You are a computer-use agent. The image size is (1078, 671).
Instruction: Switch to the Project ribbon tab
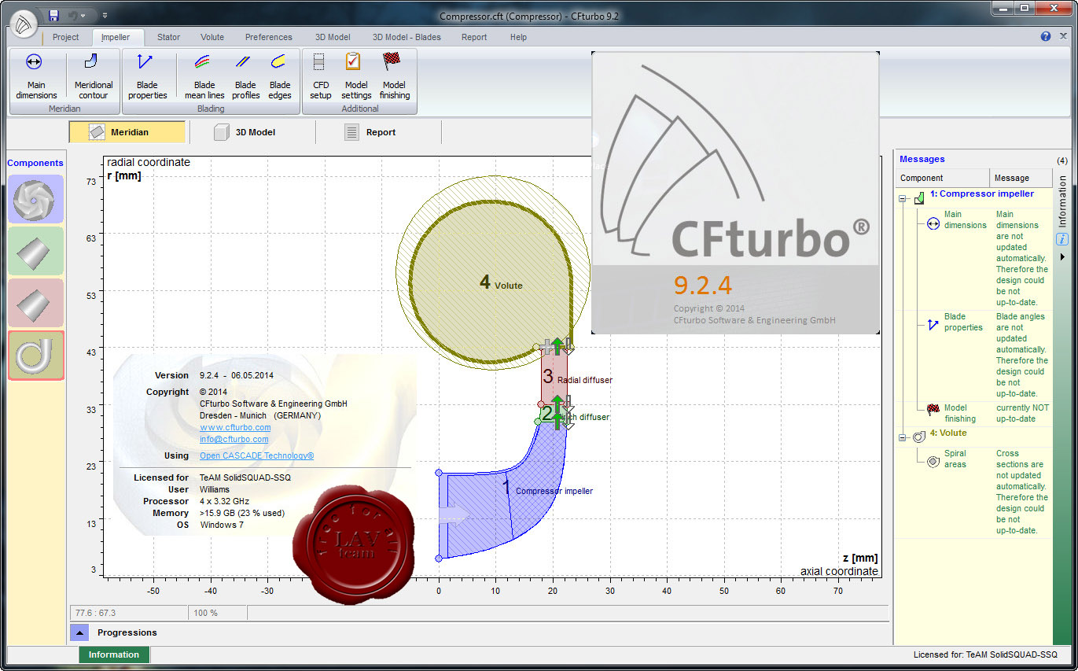pos(66,37)
